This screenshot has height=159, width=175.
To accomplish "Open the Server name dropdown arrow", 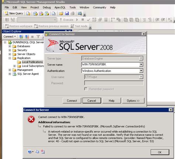I will pos(141,64).
